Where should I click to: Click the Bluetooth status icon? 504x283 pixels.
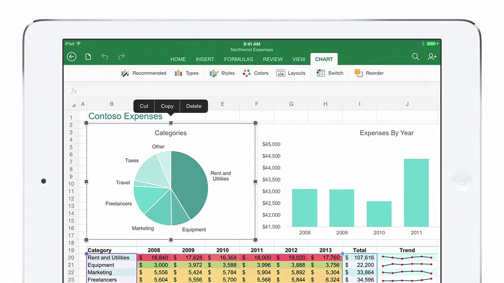coord(423,44)
